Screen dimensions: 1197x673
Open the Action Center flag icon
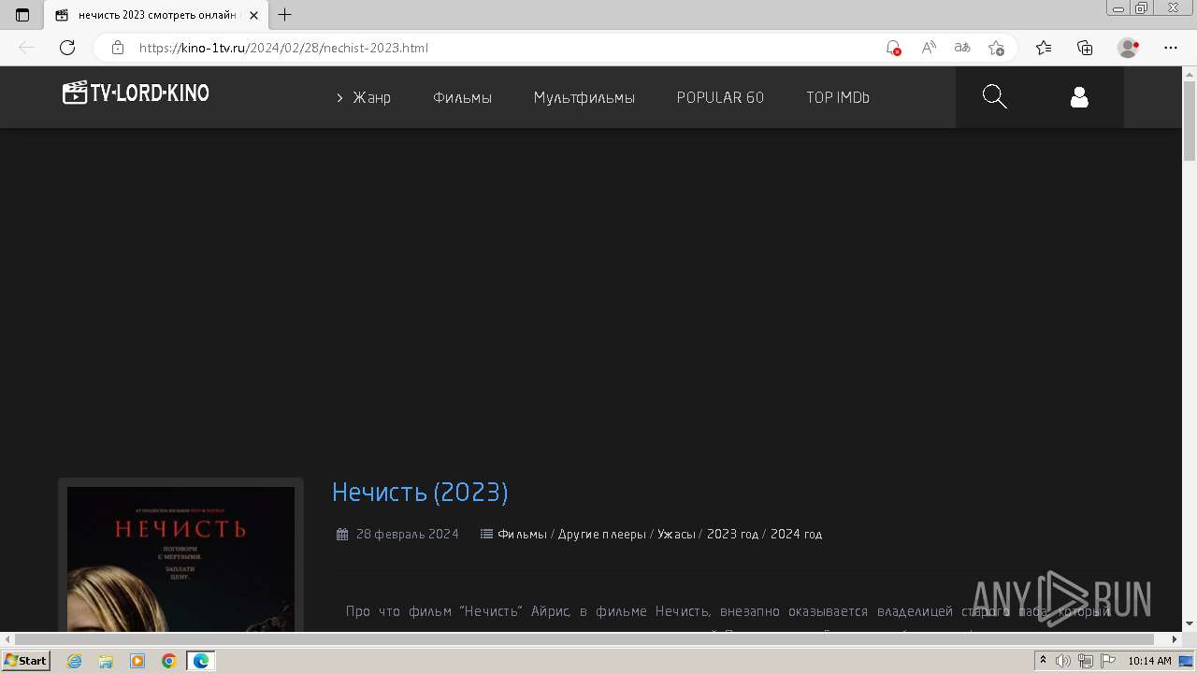[1107, 661]
